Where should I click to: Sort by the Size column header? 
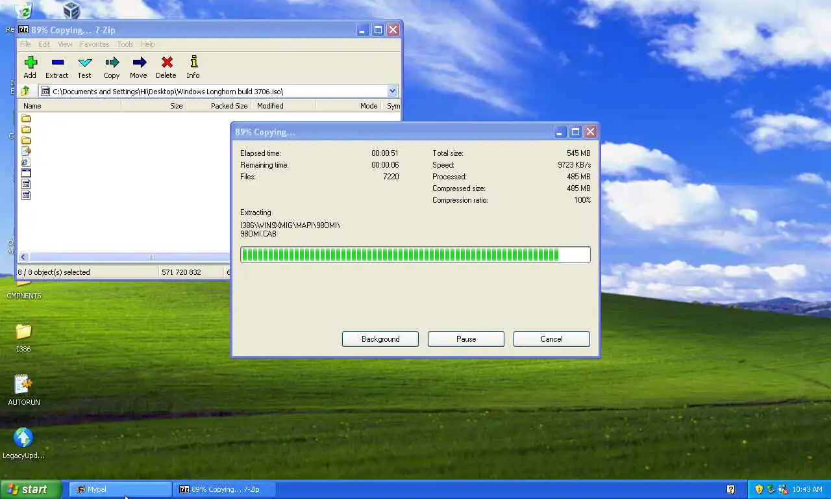tap(154, 106)
